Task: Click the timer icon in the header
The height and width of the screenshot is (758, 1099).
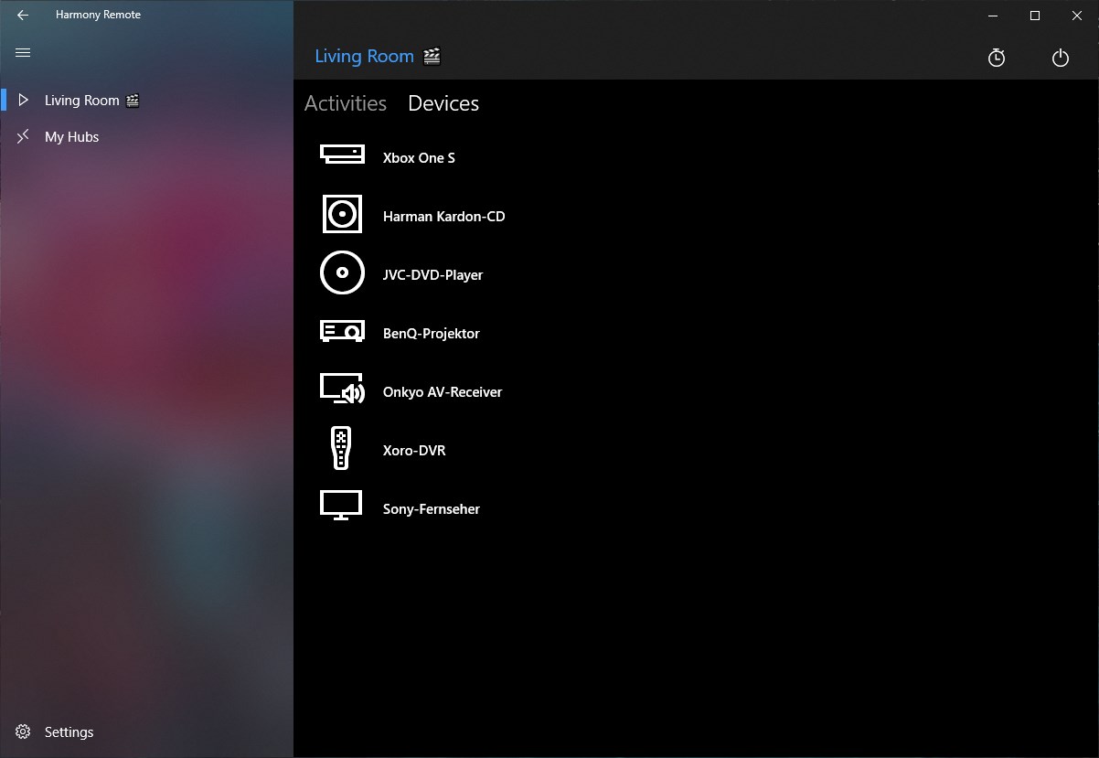Action: pos(996,58)
